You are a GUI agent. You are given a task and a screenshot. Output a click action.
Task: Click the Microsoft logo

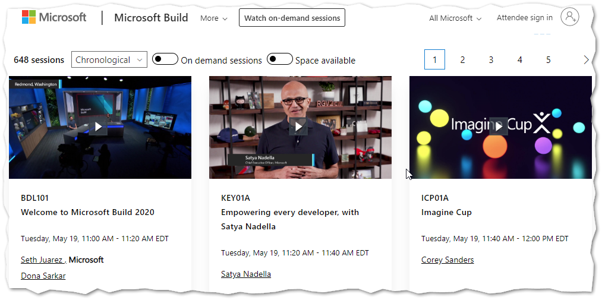[54, 17]
